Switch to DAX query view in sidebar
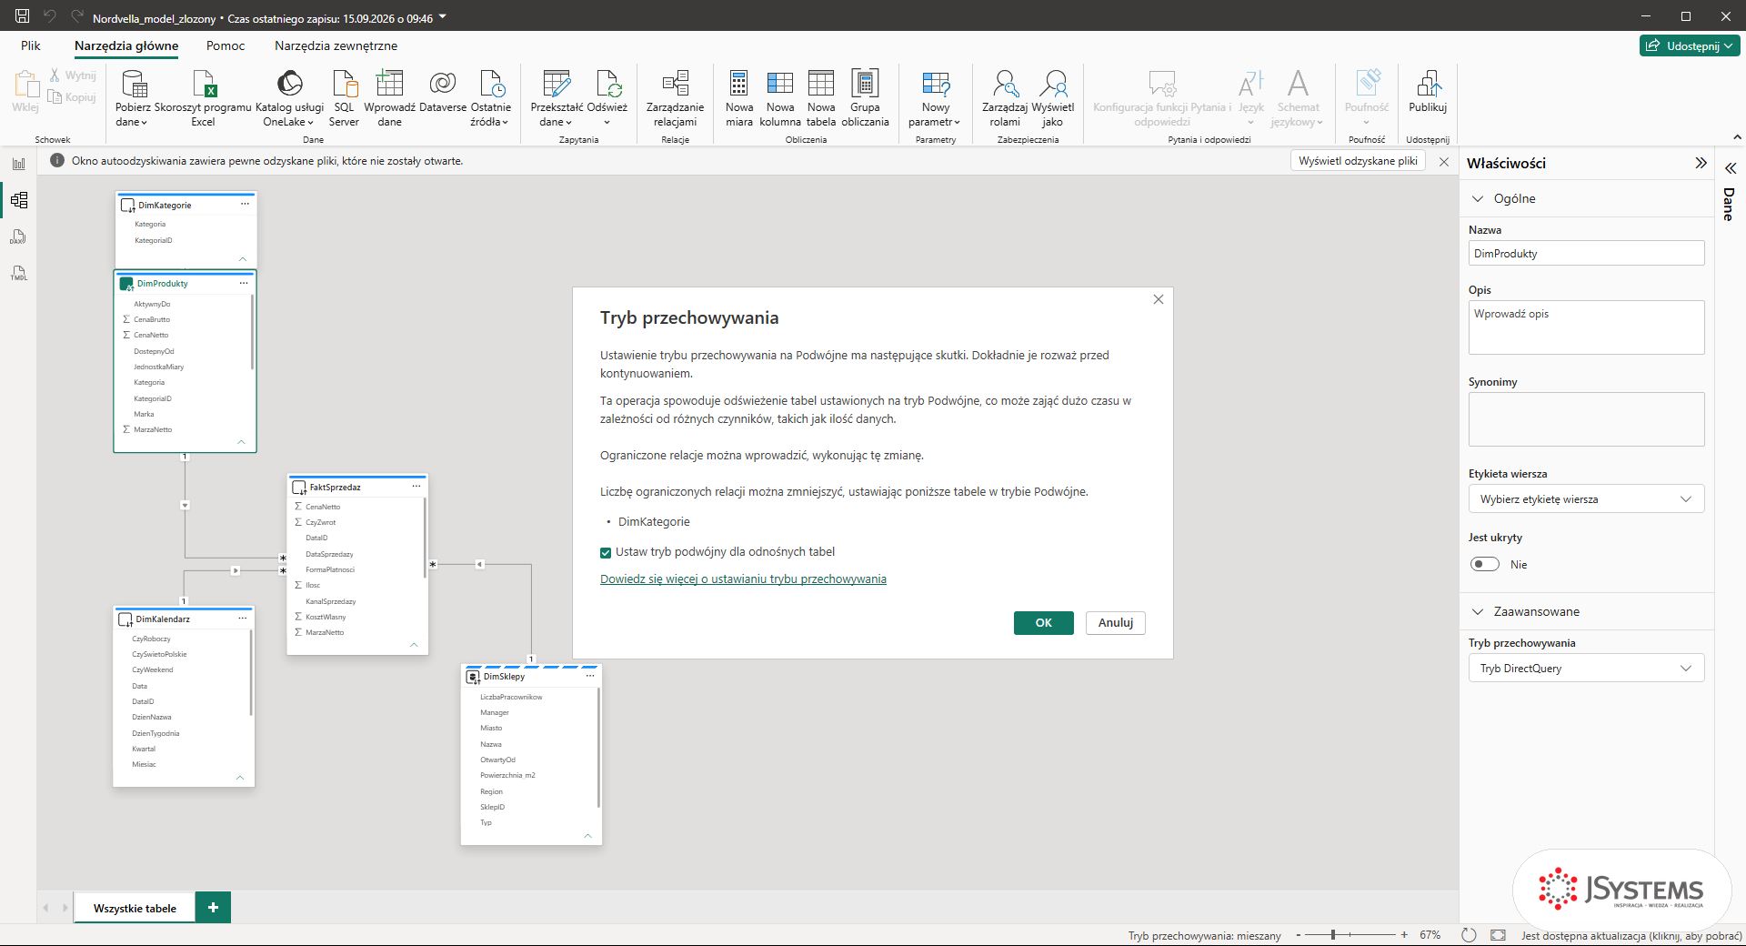Viewport: 1746px width, 946px height. [x=19, y=237]
